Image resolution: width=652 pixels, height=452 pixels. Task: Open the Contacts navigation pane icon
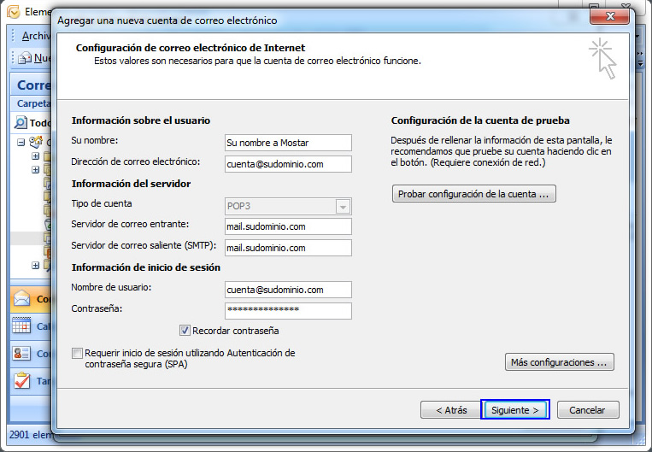pos(22,354)
